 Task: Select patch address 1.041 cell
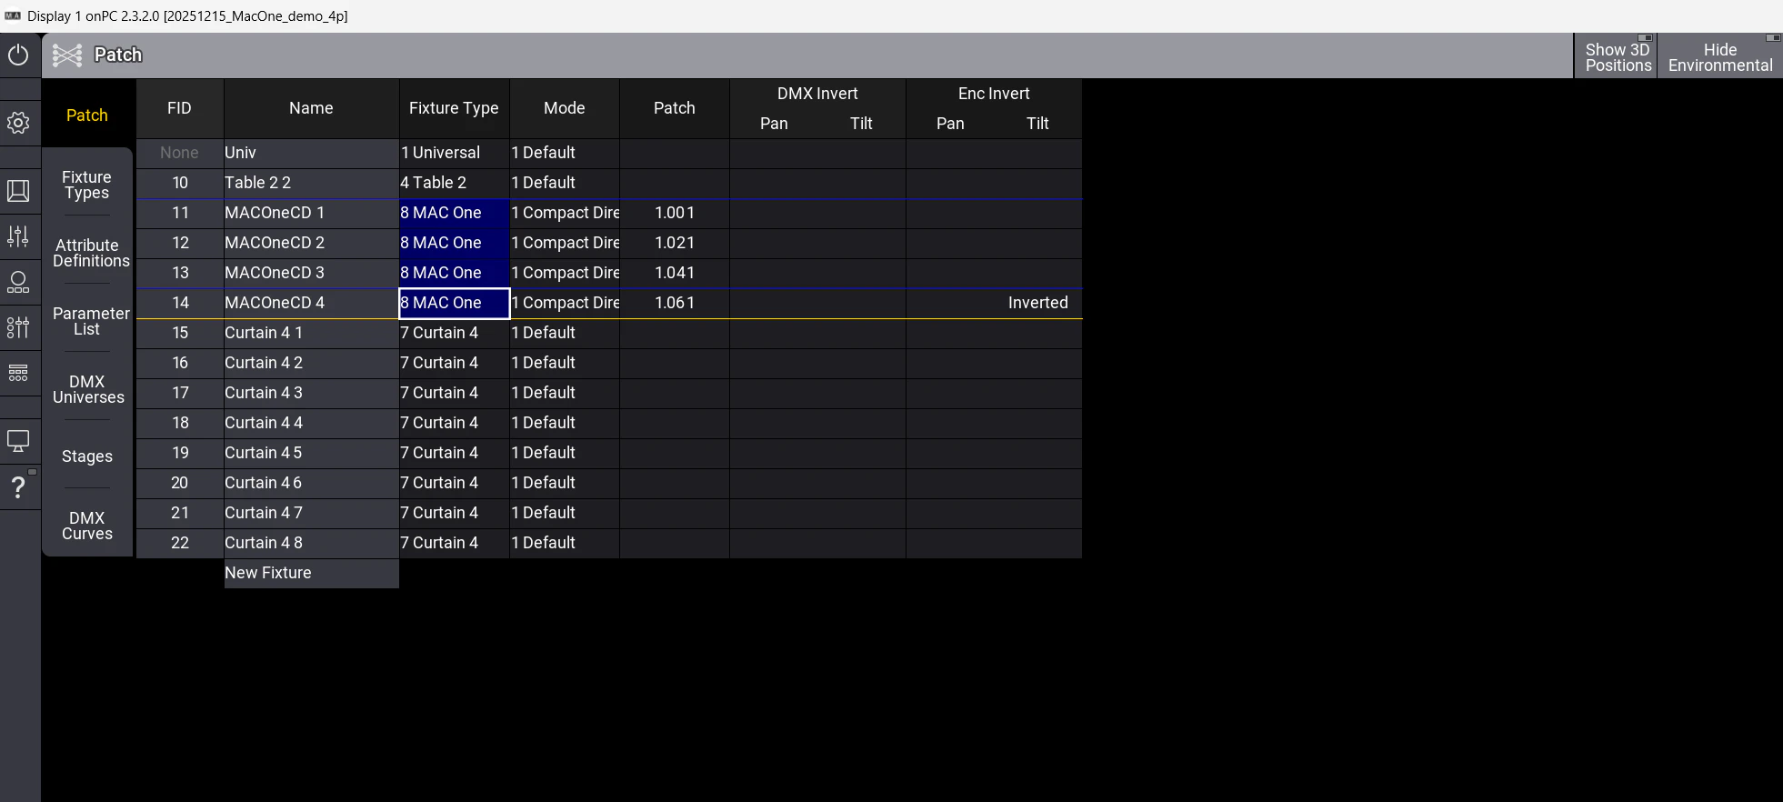(675, 273)
